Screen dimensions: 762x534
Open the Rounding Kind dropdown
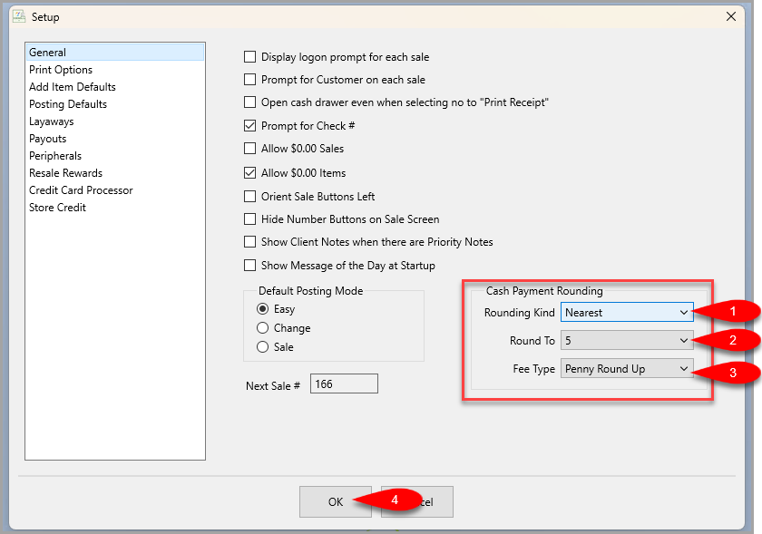click(x=627, y=312)
